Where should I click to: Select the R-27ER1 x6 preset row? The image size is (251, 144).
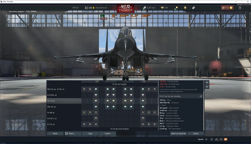pyautogui.click(x=102, y=95)
